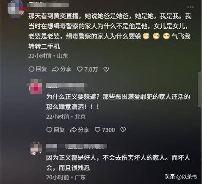Image resolution: width=202 pixels, height=184 pixels.
Task: Like the comment with 7300 likes
Action: (x=97, y=129)
